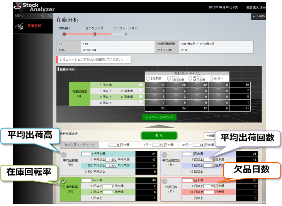Select the 1回以上 2回未満 row tag icon

coord(141,91)
